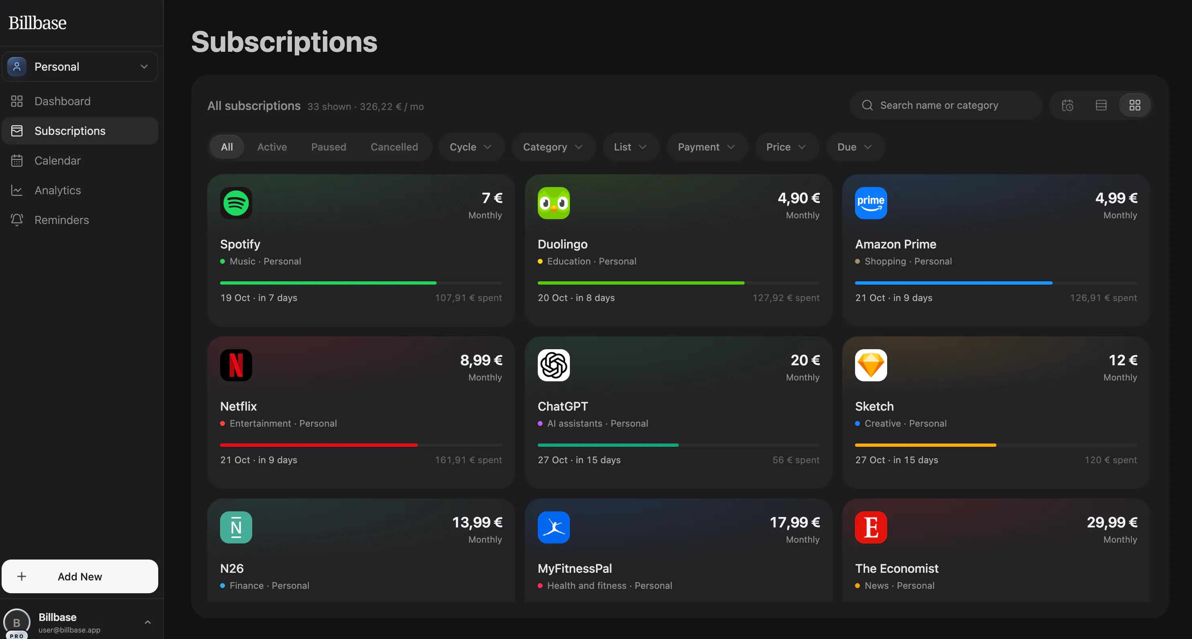Open the Netflix subscription title
This screenshot has height=639, width=1192.
coord(238,407)
